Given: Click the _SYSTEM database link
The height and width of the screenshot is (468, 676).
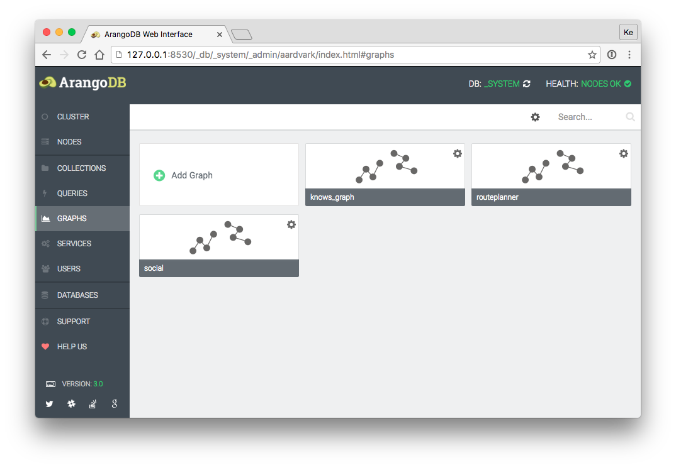Looking at the screenshot, I should [502, 84].
